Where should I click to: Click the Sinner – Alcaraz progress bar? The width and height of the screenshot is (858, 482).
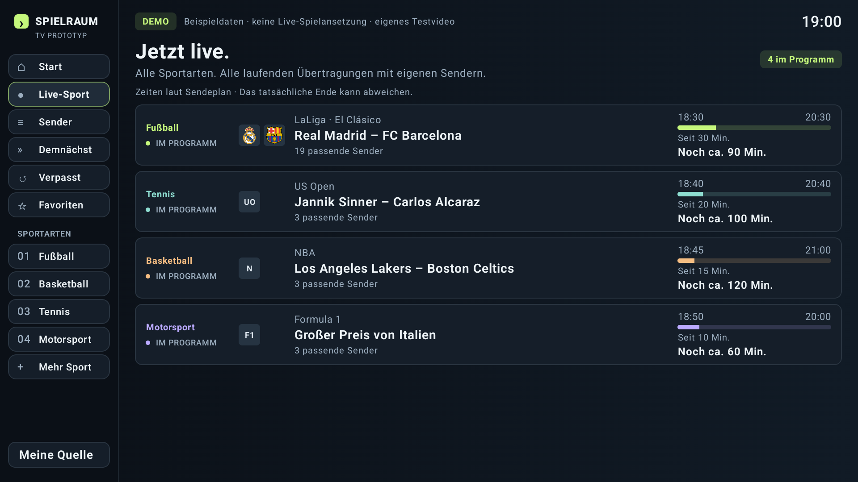pyautogui.click(x=754, y=194)
